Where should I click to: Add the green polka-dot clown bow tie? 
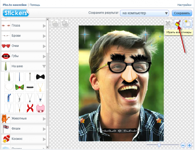pyautogui.click(x=19, y=87)
